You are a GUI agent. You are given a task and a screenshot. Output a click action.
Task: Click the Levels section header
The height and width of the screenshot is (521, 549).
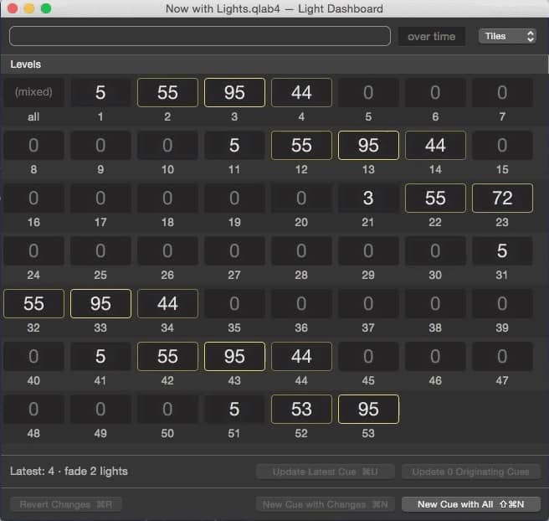click(274, 64)
